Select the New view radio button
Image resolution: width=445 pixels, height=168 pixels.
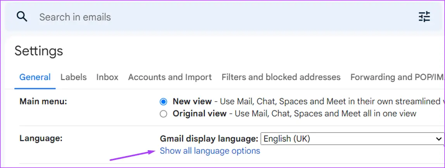pyautogui.click(x=164, y=102)
